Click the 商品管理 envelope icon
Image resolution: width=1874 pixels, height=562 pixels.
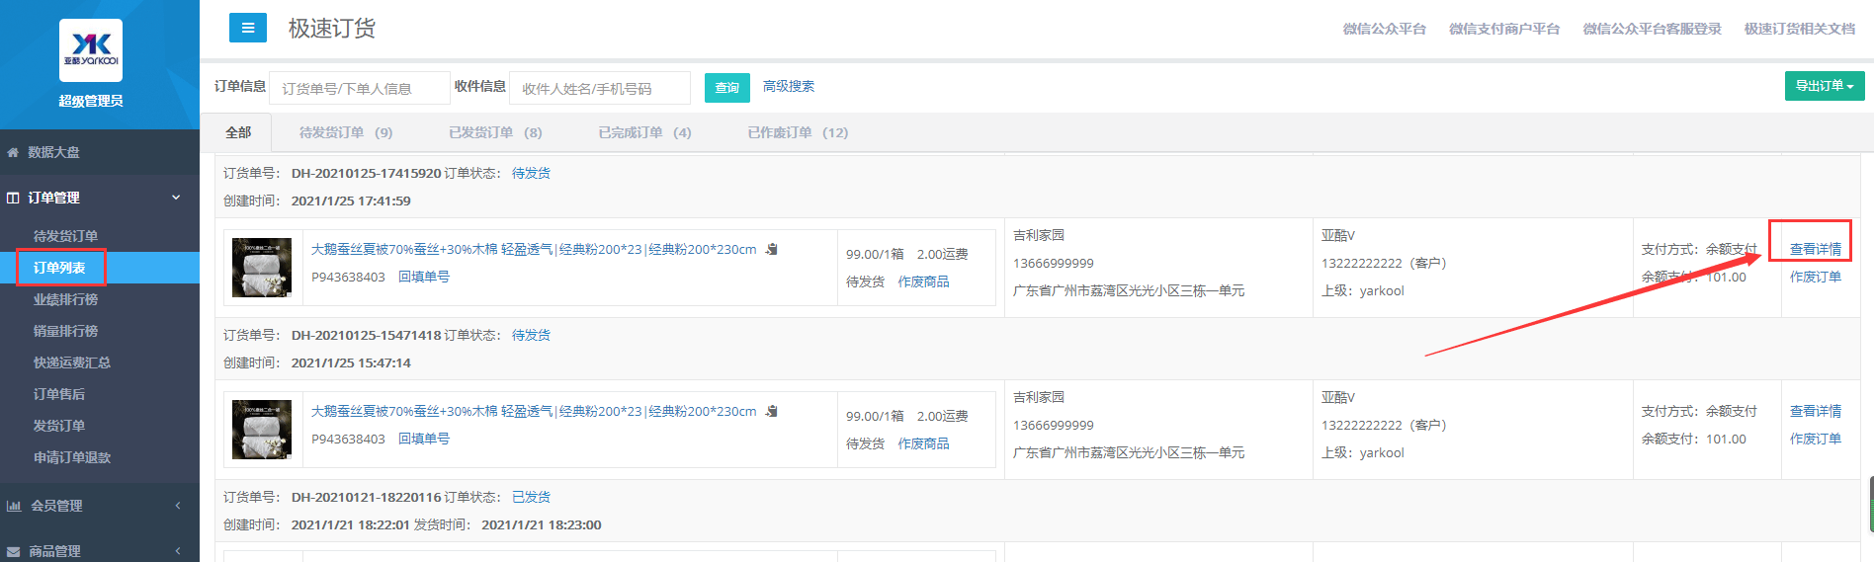(x=13, y=551)
